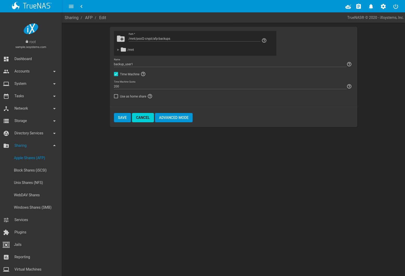
Task: Open Unix Shares (NFS) page
Action: tap(28, 183)
